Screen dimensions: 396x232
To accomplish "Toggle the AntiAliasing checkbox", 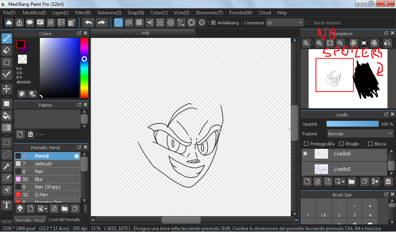I will [x=213, y=23].
